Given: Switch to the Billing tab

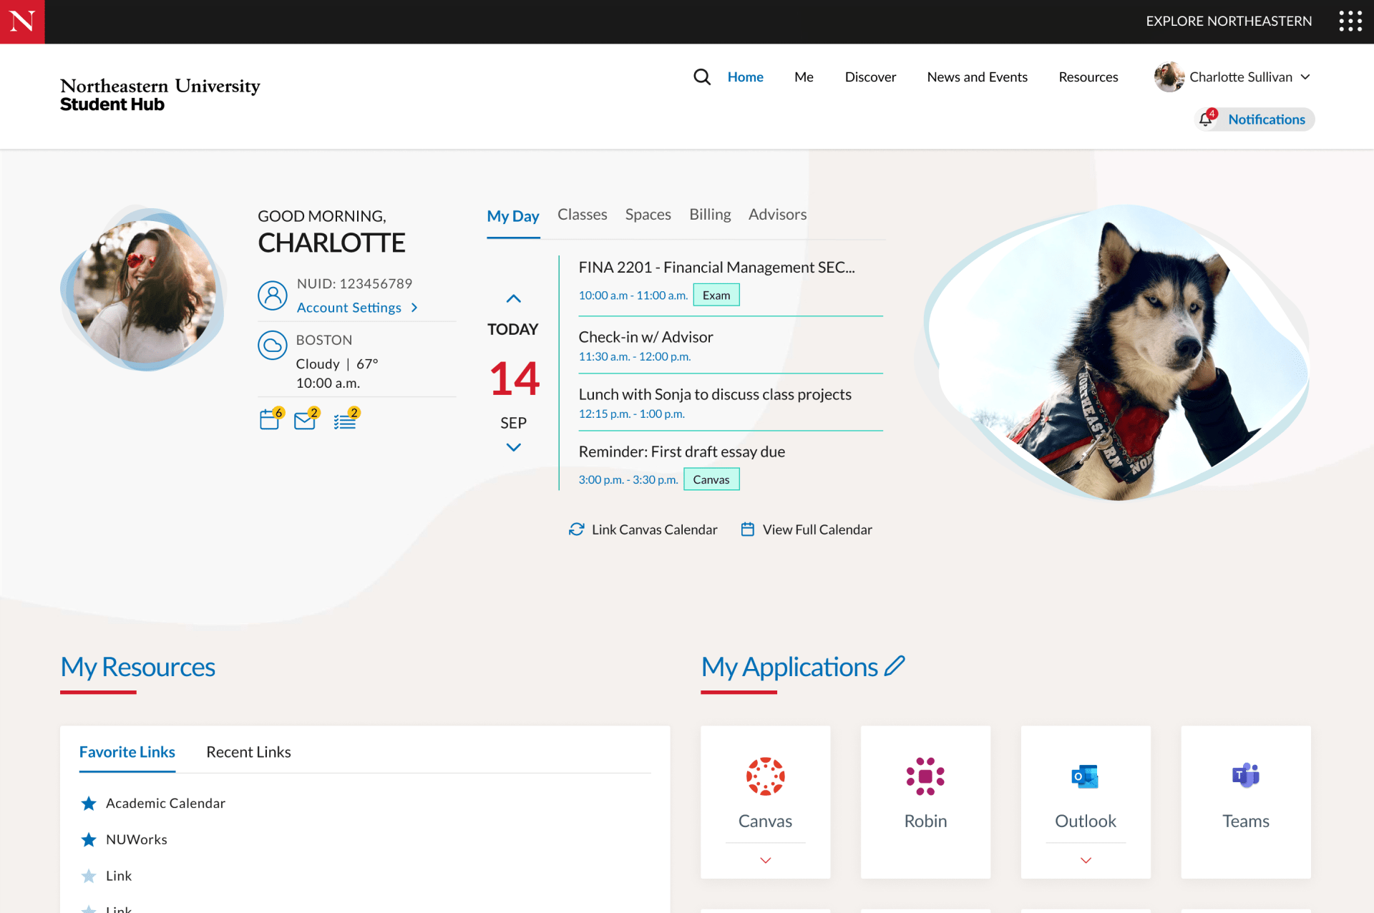Looking at the screenshot, I should (x=710, y=214).
